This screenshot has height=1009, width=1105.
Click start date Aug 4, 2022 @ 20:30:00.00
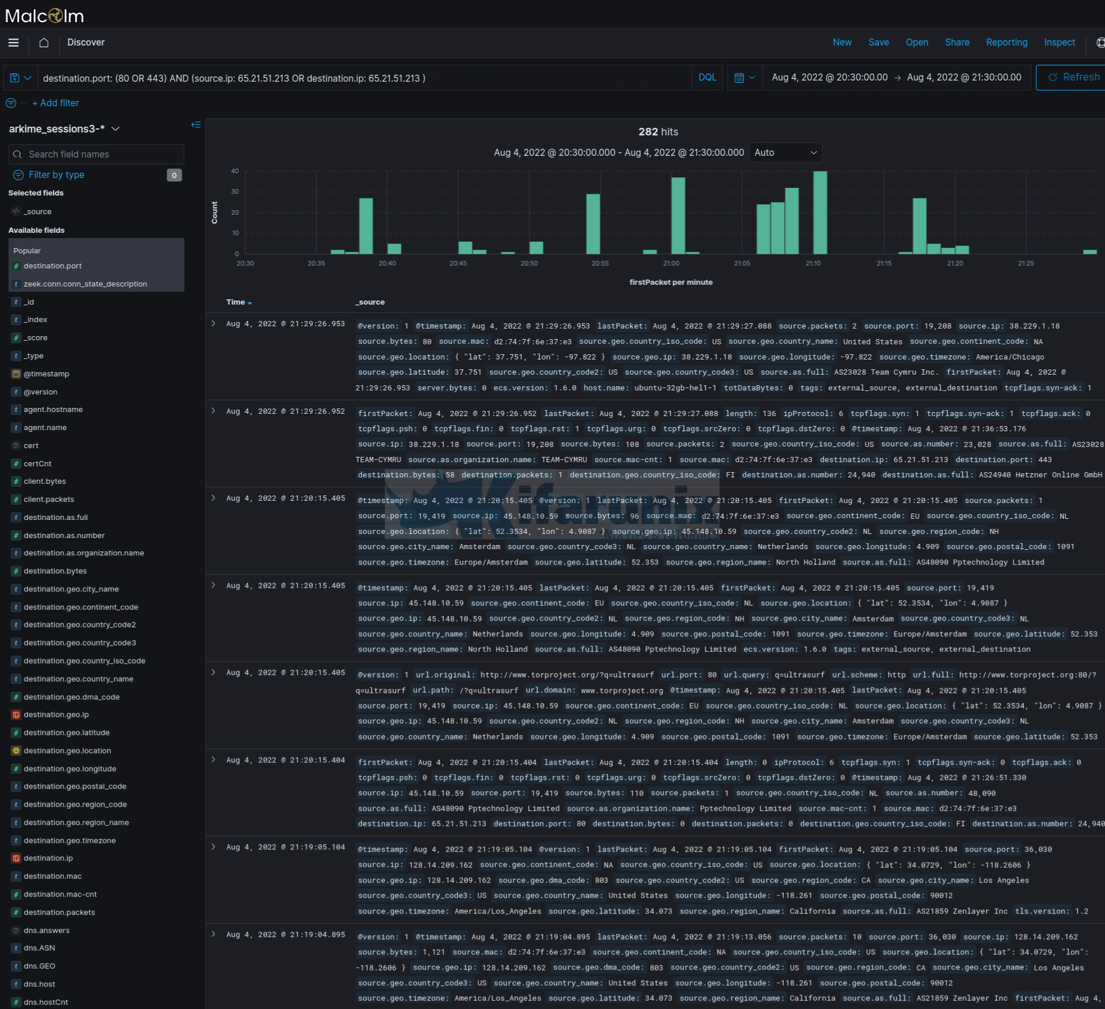point(829,78)
